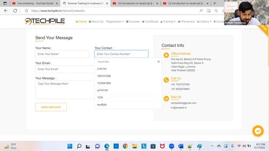Screen dimensions: 269x151
Task: Switch to Live streaming YouTube Studio tab
Action: pos(35,3)
